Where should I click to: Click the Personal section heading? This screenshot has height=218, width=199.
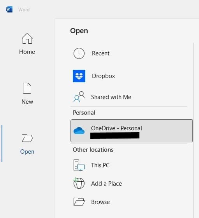click(x=84, y=113)
